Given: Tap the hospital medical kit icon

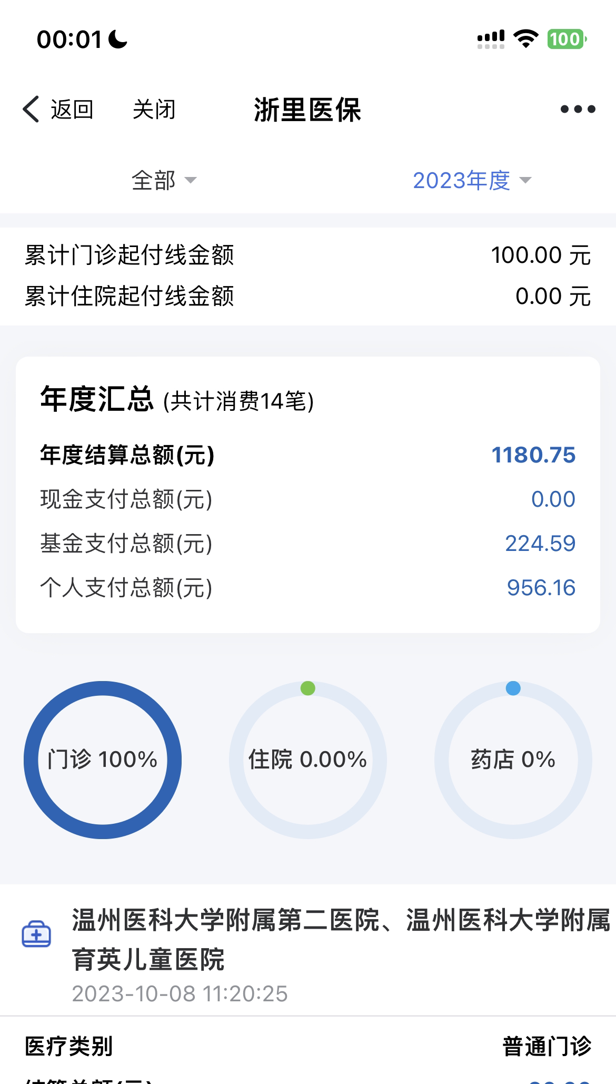Looking at the screenshot, I should 36,934.
